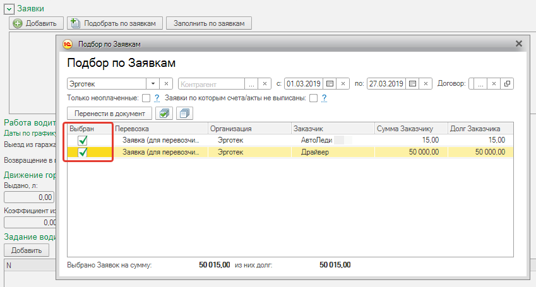
Task: Open calendar for start date 01.03.2019
Action: 330,84
